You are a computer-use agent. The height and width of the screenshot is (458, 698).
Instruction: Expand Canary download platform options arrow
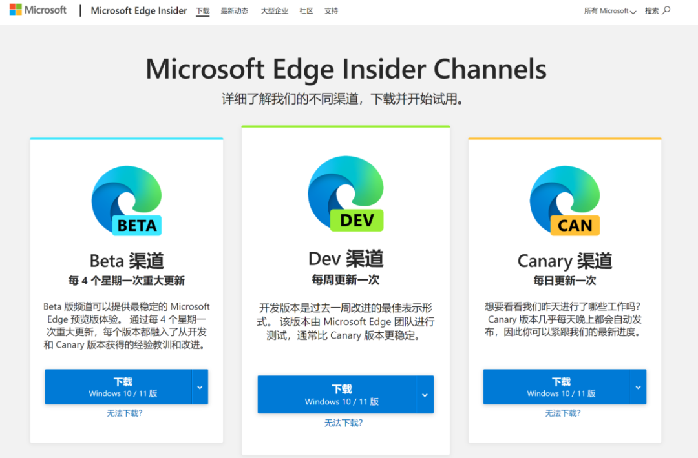coord(639,387)
